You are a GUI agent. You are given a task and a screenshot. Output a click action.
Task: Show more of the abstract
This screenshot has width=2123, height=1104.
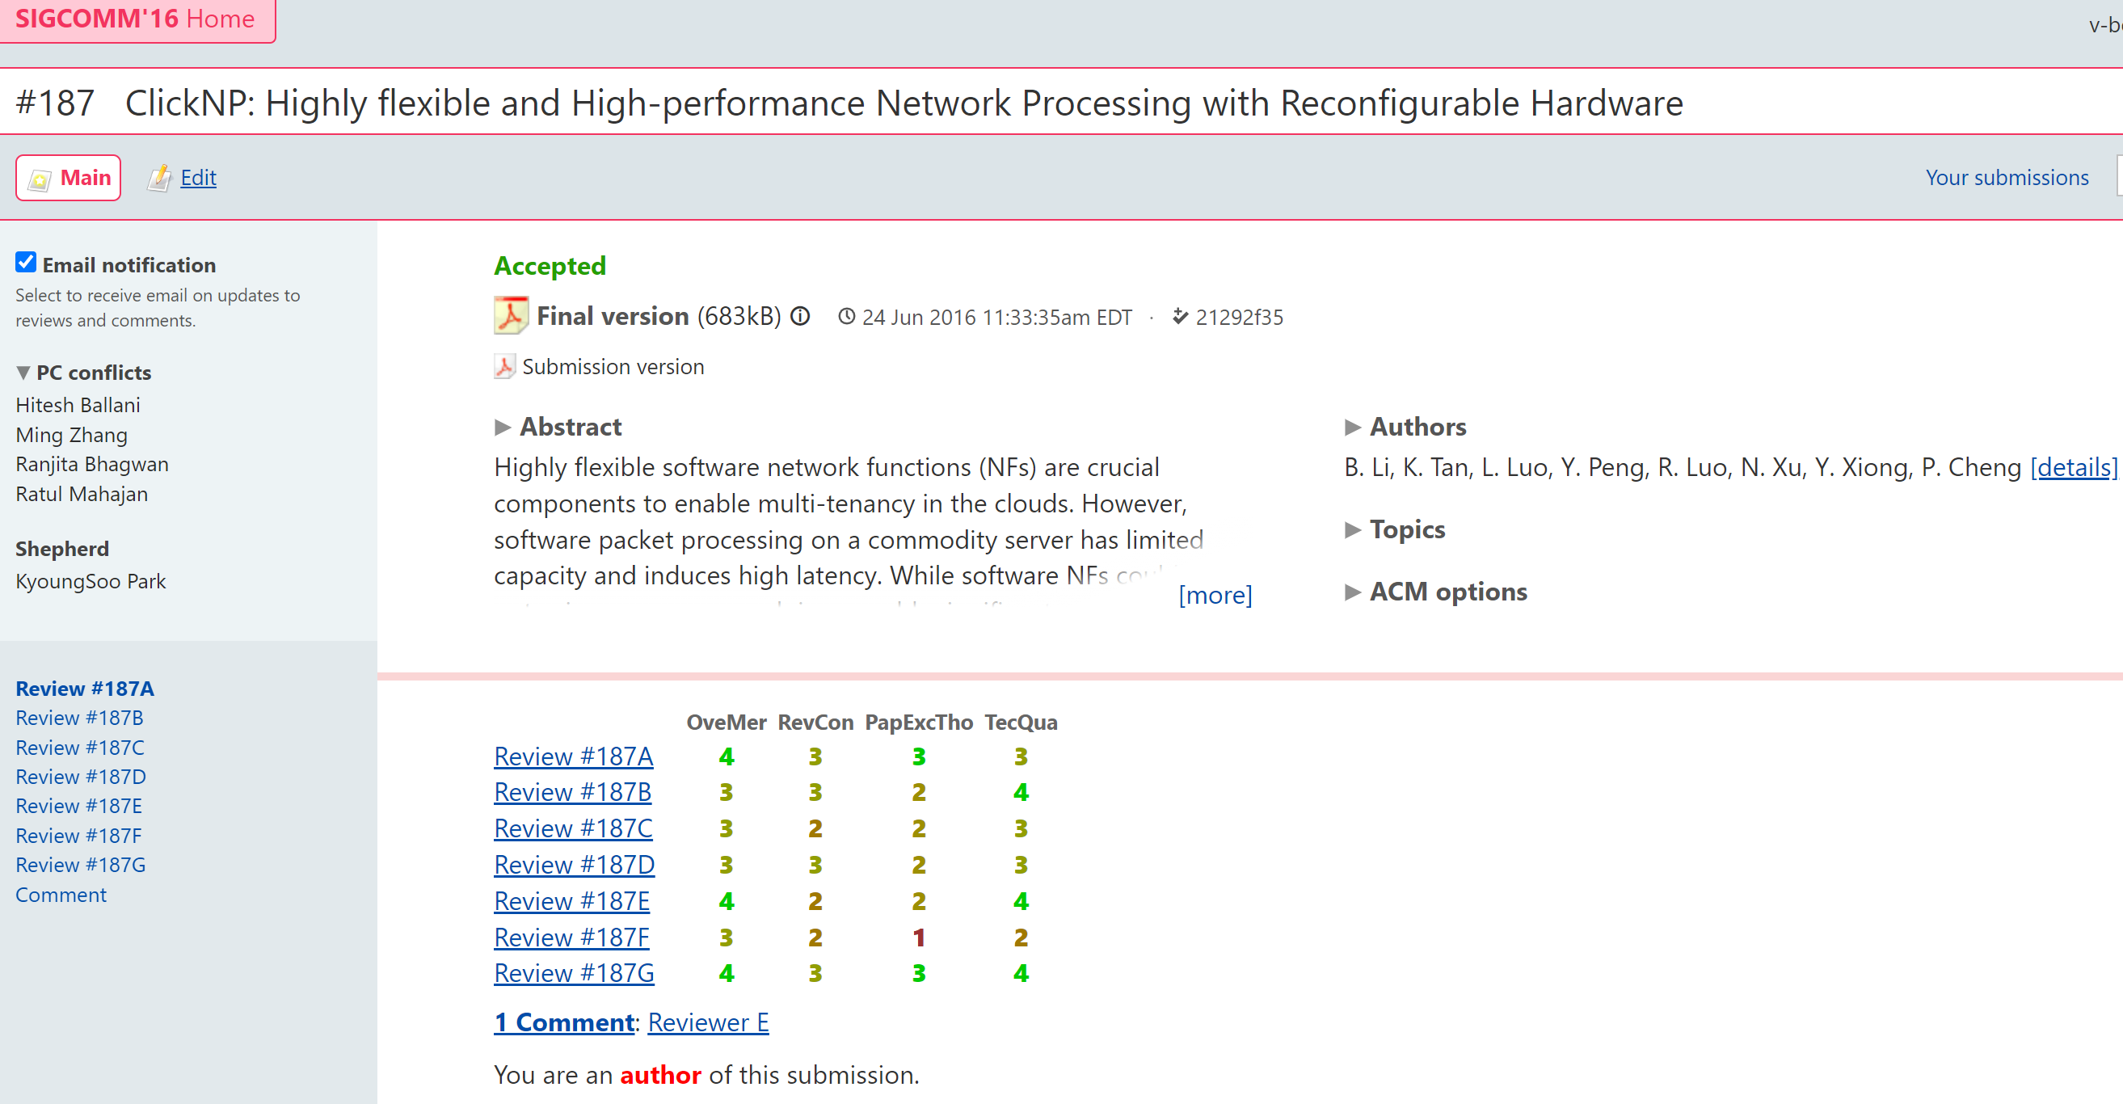click(x=1215, y=595)
